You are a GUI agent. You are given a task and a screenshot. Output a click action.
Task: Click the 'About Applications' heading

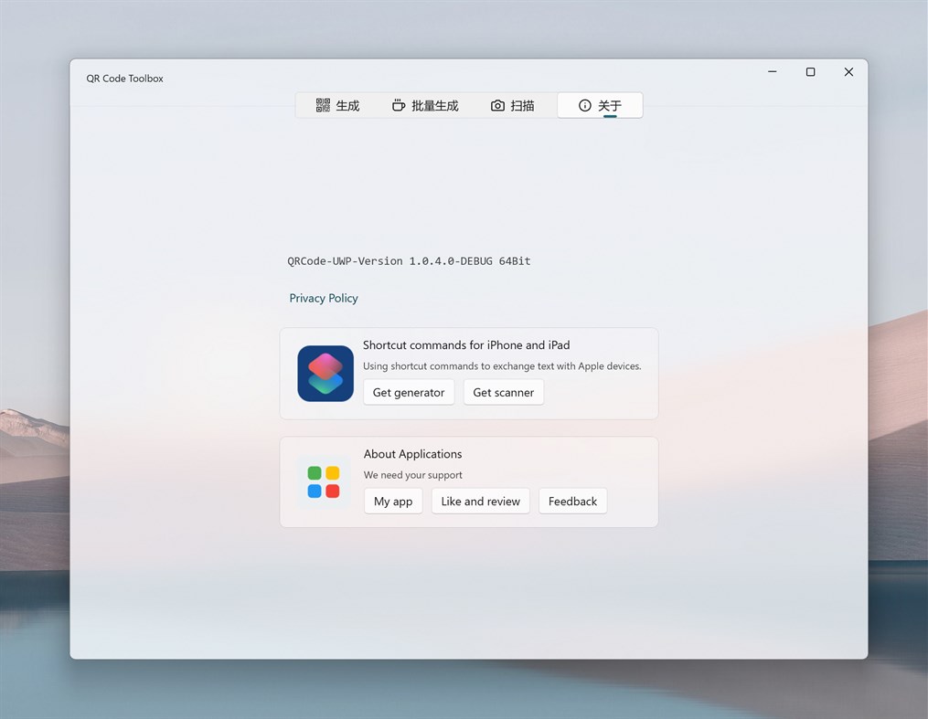click(412, 454)
